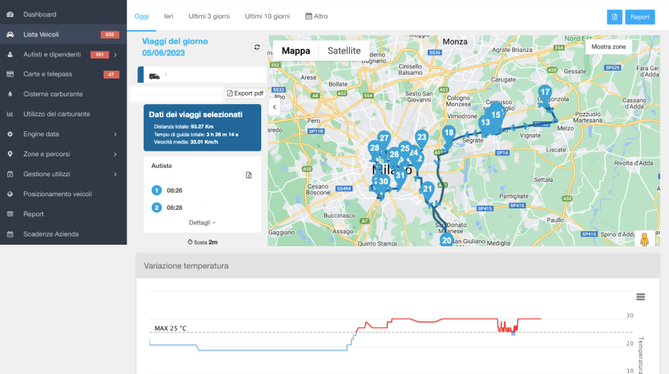The image size is (669, 374).
Task: Click the card icon beside Carte e telepass
Action: point(10,74)
